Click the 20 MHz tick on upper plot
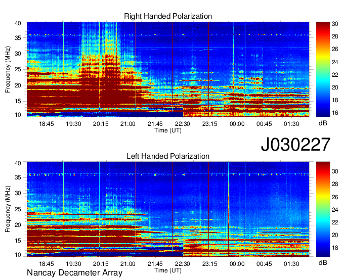Screen dimensions: 344x279 (x=18, y=85)
